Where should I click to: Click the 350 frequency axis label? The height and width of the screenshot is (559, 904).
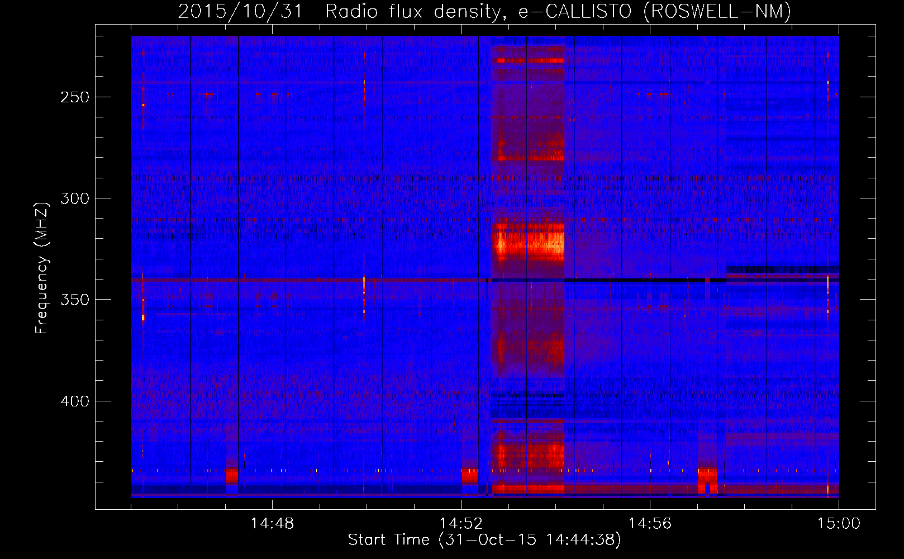point(75,300)
